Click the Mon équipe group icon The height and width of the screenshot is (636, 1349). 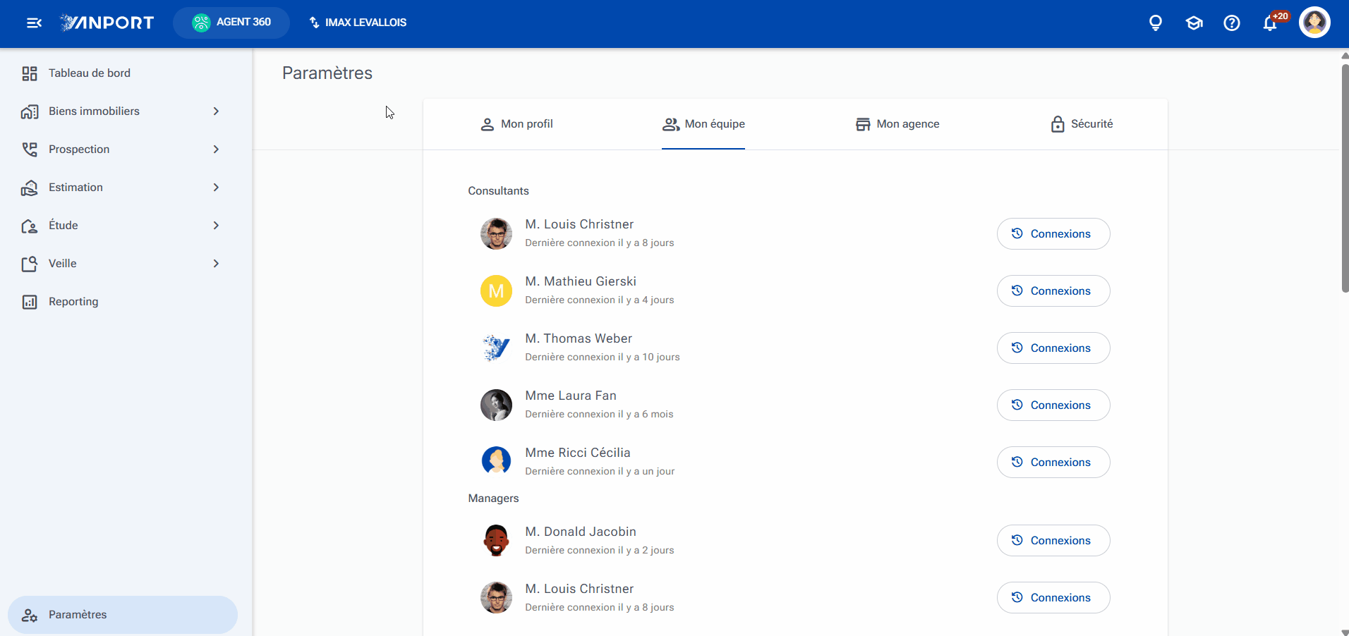[x=671, y=124]
